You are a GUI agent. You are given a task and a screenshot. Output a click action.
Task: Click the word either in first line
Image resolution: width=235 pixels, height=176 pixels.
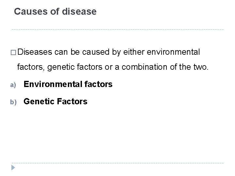coord(133,51)
